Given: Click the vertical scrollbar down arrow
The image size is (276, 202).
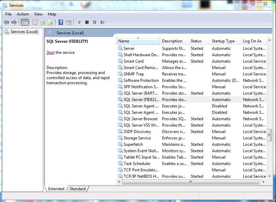Looking at the screenshot, I should click(270, 176).
